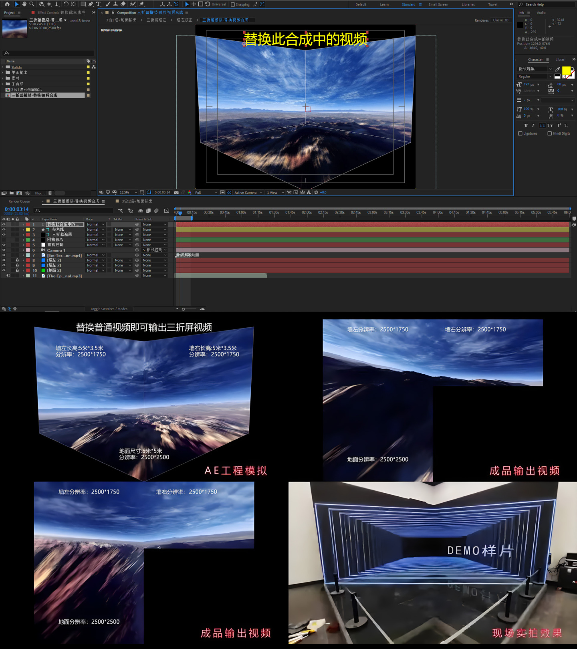The image size is (577, 649).
Task: Open Active Camera view dropdown
Action: pos(248,192)
